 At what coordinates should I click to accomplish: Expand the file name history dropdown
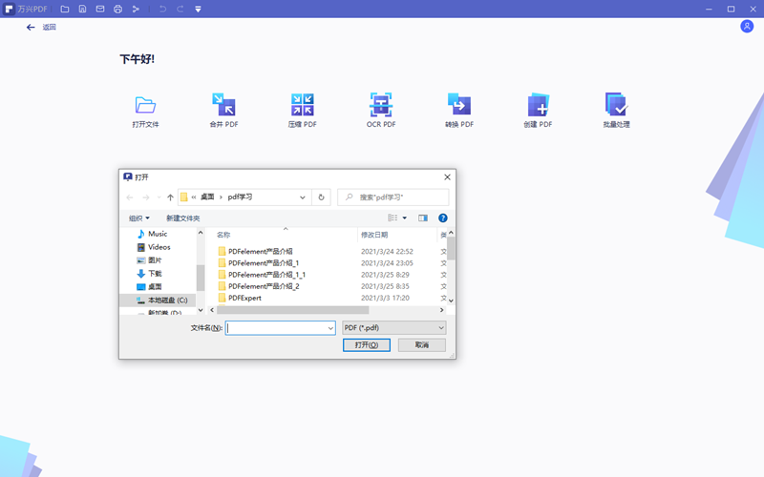[329, 327]
